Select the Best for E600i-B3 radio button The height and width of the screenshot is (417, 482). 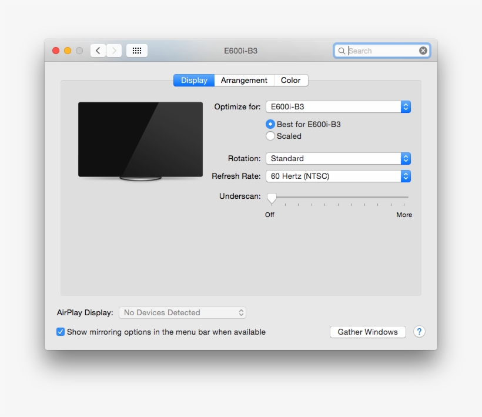[270, 124]
